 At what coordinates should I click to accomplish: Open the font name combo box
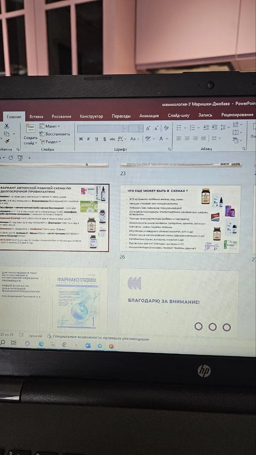pos(102,128)
